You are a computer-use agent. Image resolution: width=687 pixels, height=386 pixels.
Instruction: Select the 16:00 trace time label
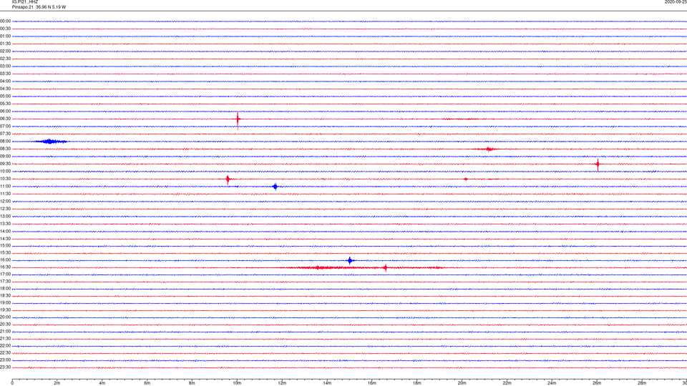coord(5,260)
